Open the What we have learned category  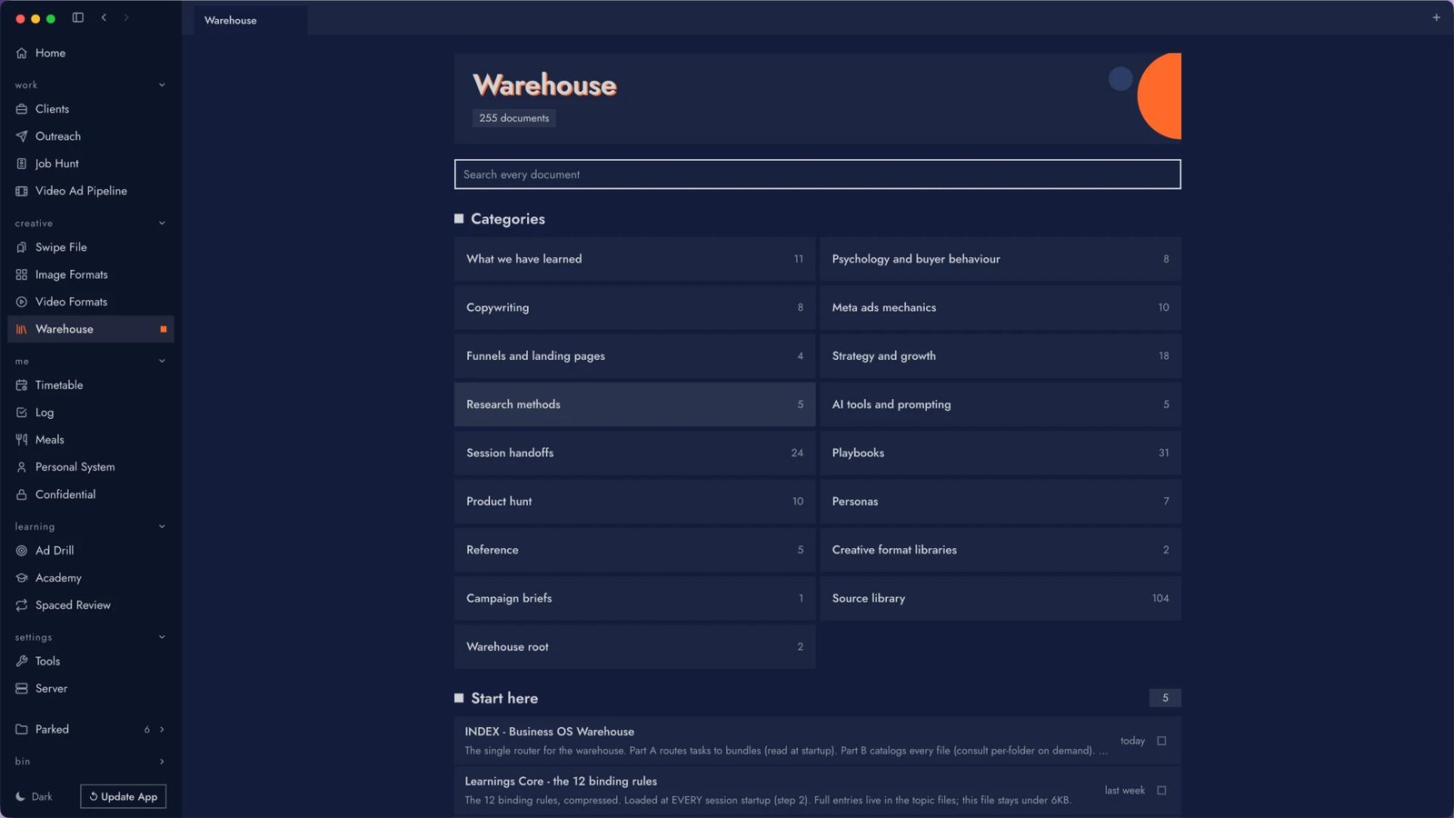[x=634, y=259]
